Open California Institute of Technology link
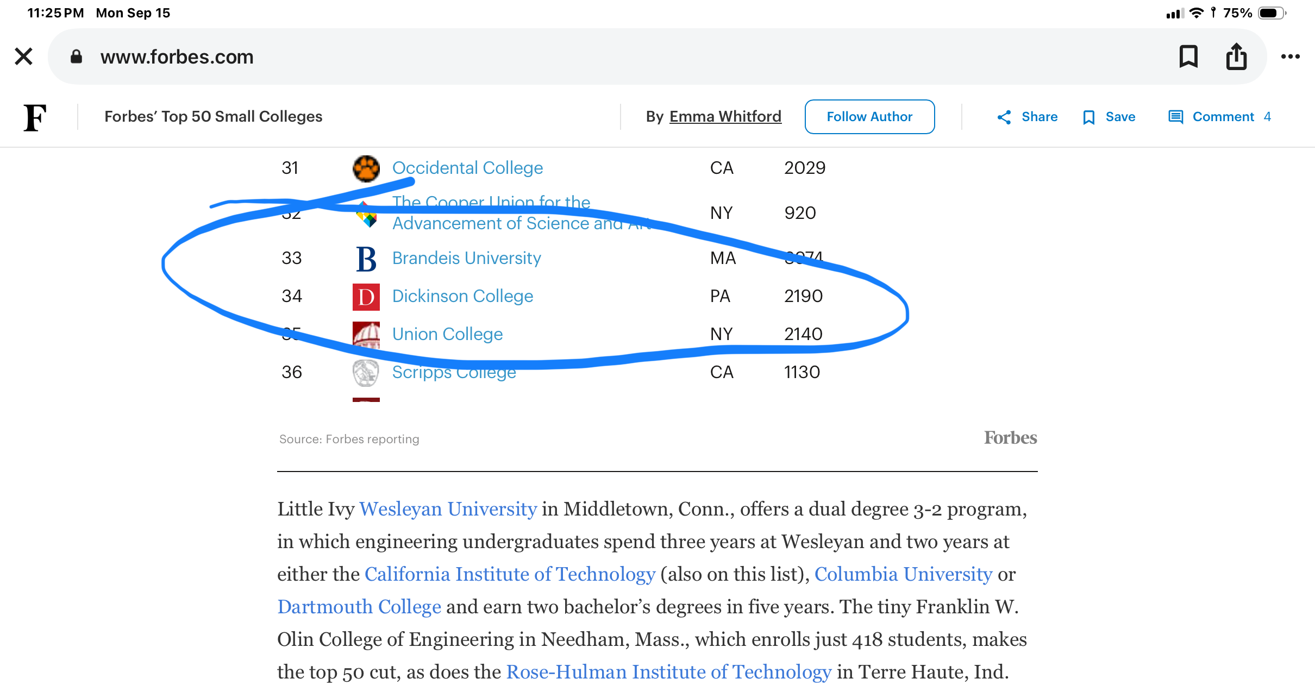The width and height of the screenshot is (1315, 685). point(510,575)
